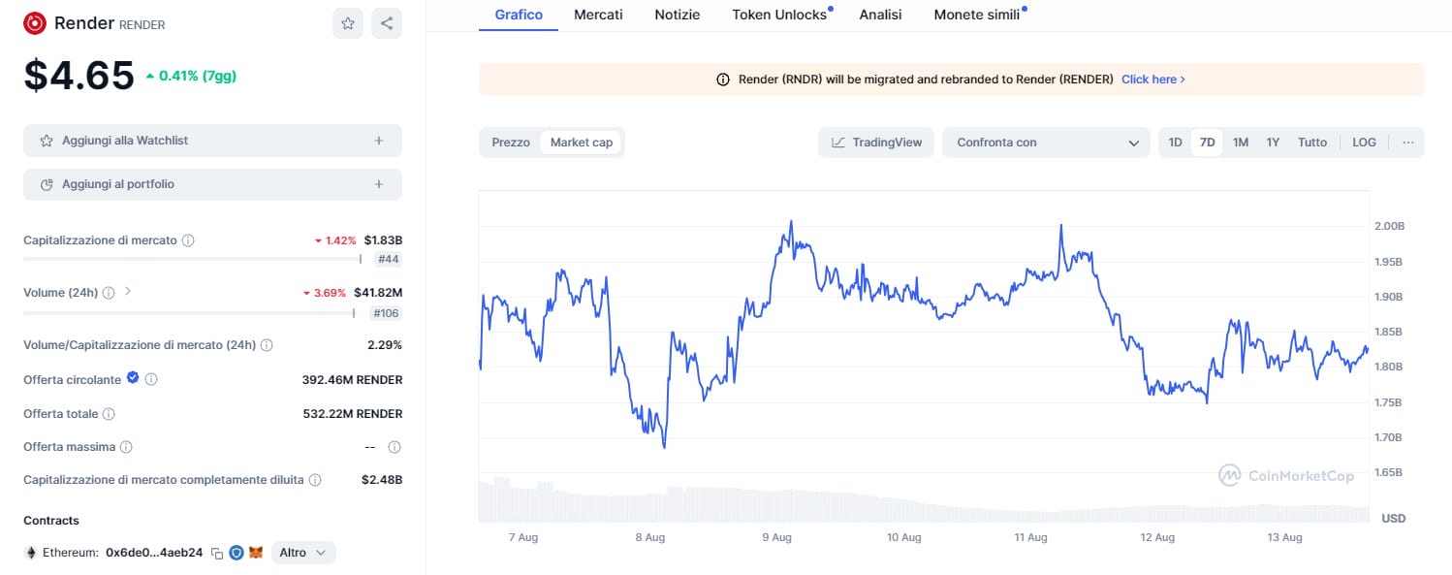The image size is (1452, 575).
Task: Click Aggiungi alla Watchlist button
Action: 212,141
